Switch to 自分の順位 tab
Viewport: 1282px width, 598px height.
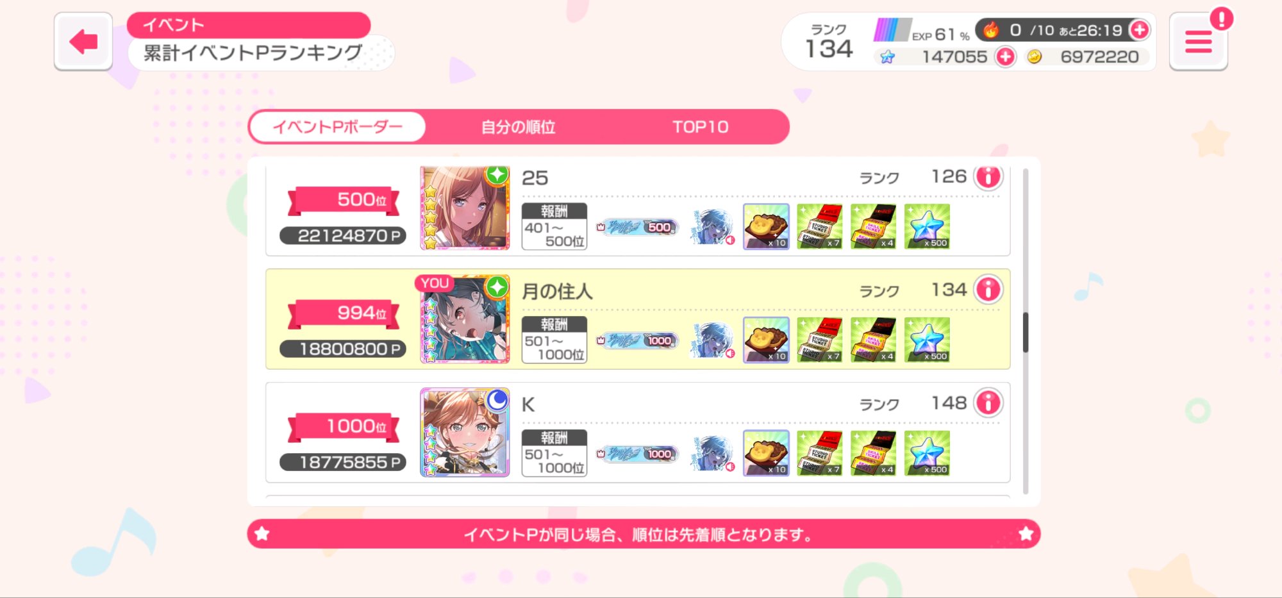coord(518,127)
